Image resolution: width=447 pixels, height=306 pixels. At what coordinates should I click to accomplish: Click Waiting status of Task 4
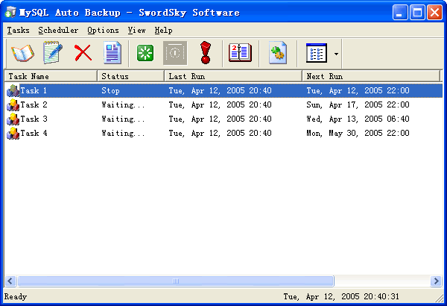[123, 133]
